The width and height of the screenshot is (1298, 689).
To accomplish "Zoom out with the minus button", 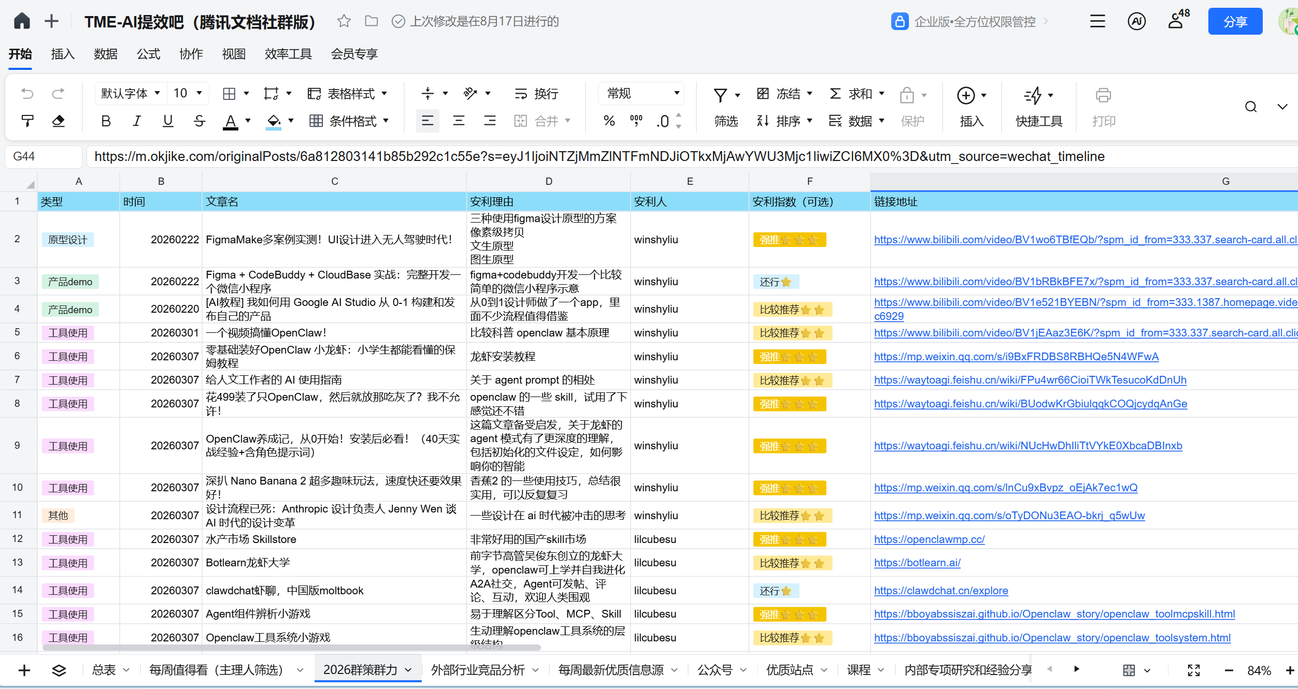I will point(1229,671).
